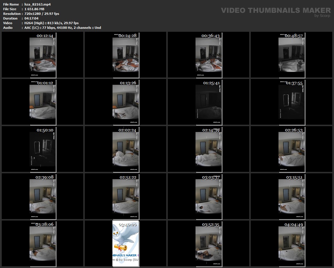Viewport: 334px width, 268px height.
Task: Select the night frame at 01:50:10
Action: [x=43, y=149]
